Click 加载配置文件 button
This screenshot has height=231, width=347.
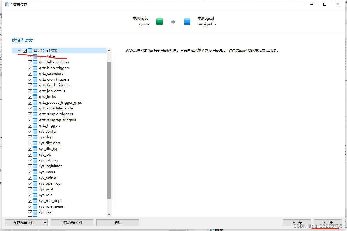[x=72, y=223]
